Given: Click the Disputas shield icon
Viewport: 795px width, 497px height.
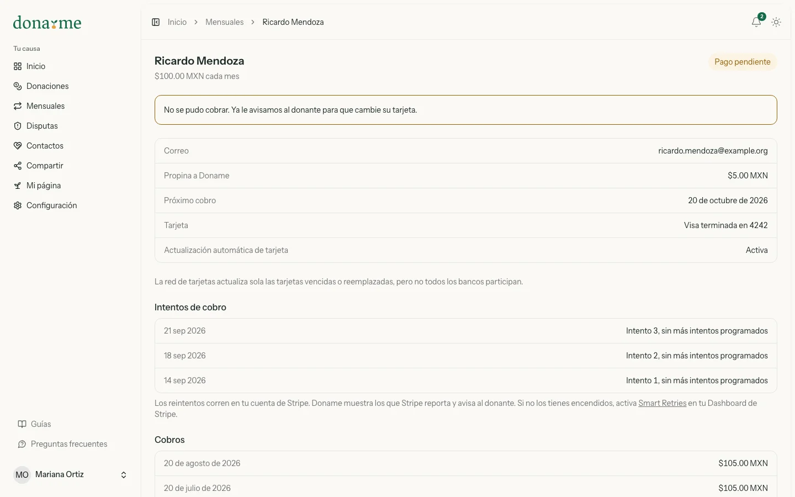Looking at the screenshot, I should click(18, 126).
